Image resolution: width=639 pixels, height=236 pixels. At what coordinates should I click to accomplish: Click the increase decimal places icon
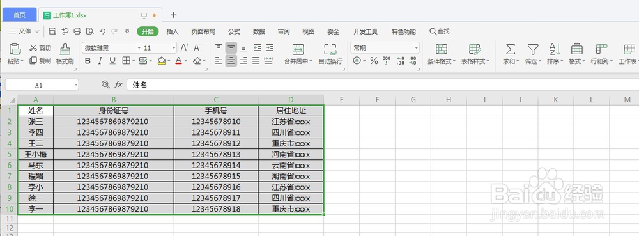coord(400,61)
